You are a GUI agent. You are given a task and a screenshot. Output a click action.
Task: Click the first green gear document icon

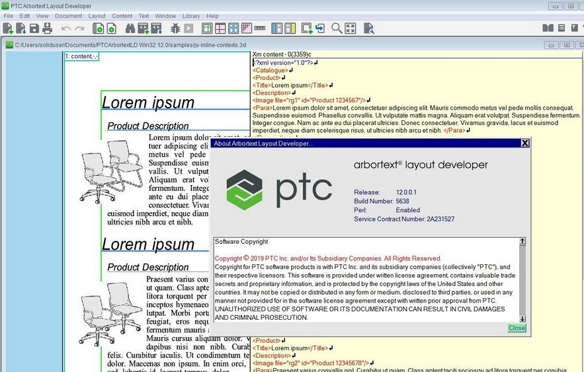[x=99, y=28]
